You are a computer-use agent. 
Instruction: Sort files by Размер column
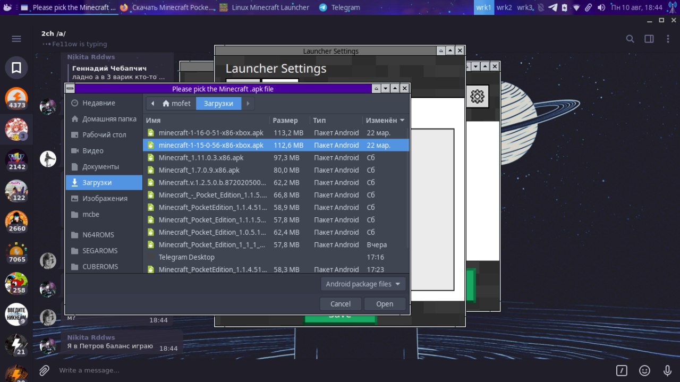[x=290, y=121]
